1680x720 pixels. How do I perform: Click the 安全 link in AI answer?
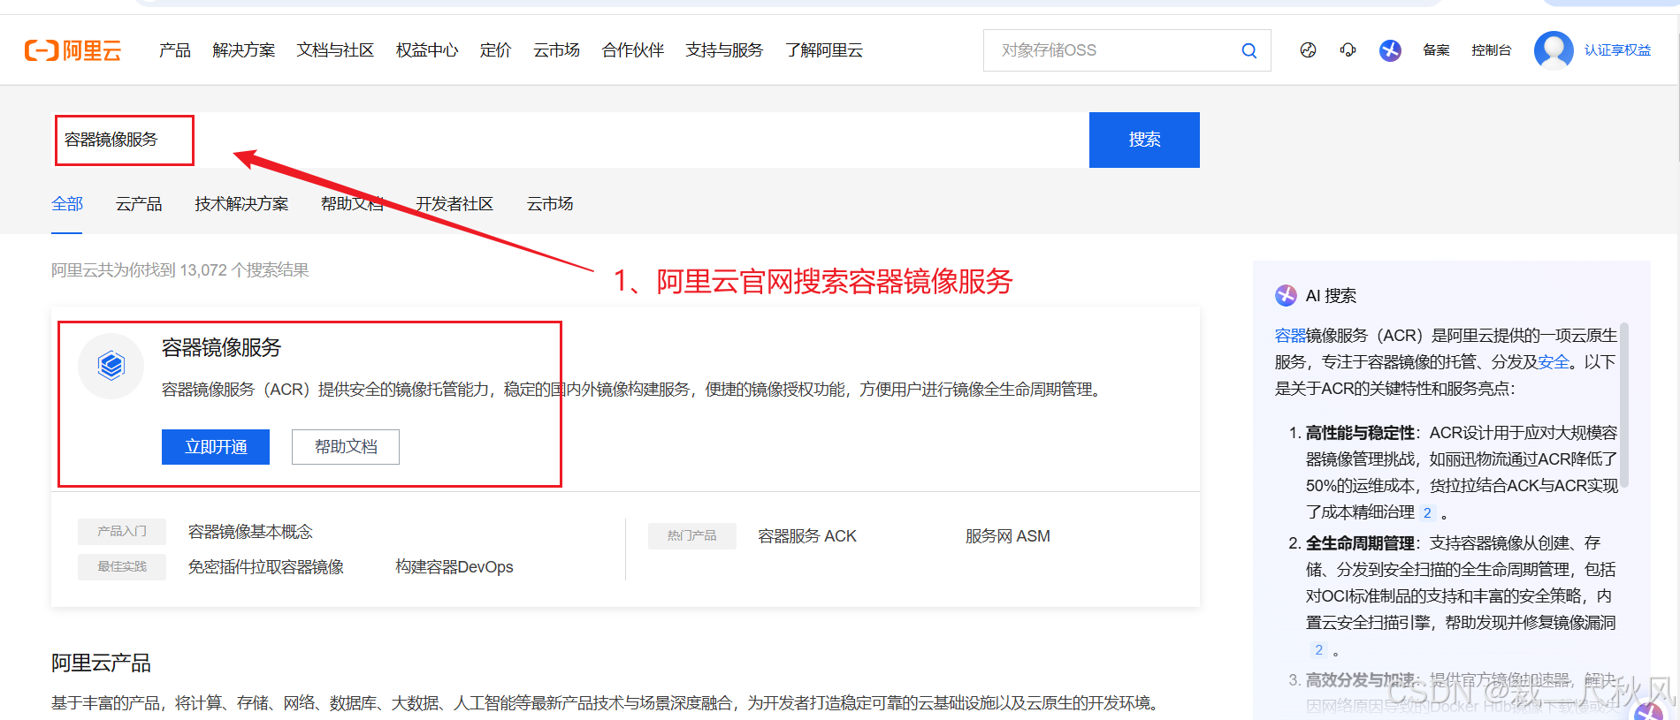pos(1554,362)
